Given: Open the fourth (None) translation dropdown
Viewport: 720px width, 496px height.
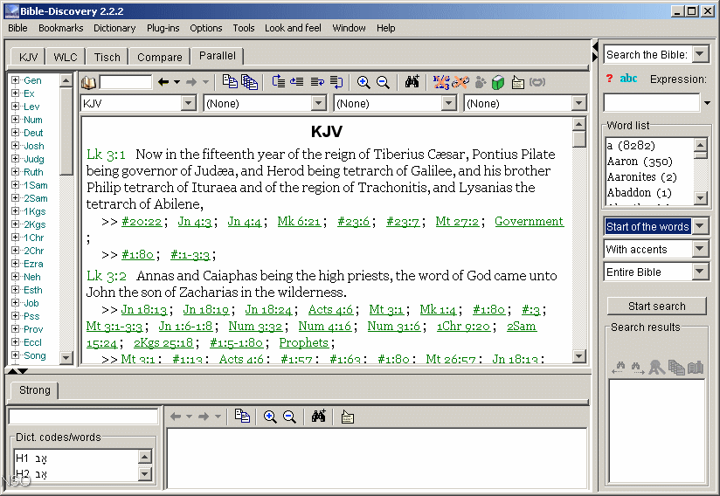Looking at the screenshot, I should (579, 103).
